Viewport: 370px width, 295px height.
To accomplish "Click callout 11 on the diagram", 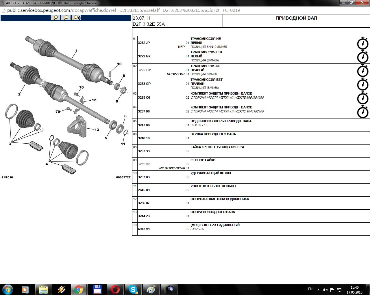I will tap(123, 144).
